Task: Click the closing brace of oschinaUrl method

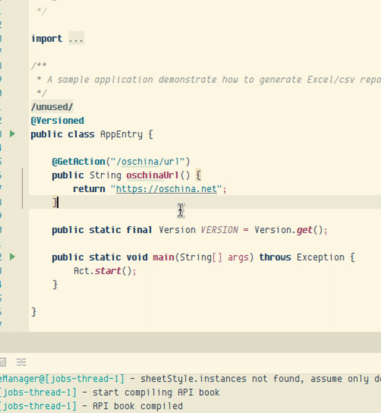Action: (x=55, y=202)
